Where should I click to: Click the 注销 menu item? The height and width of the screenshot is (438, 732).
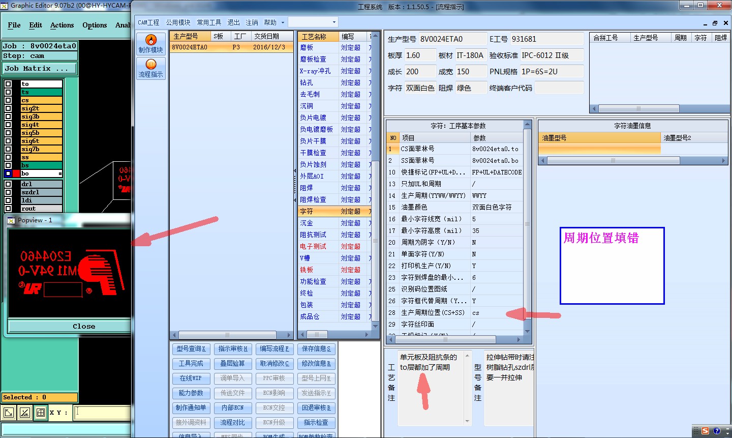coord(252,22)
